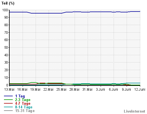Click the LiveInternet watermark text
The image size is (147, 114).
pyautogui.click(x=135, y=111)
